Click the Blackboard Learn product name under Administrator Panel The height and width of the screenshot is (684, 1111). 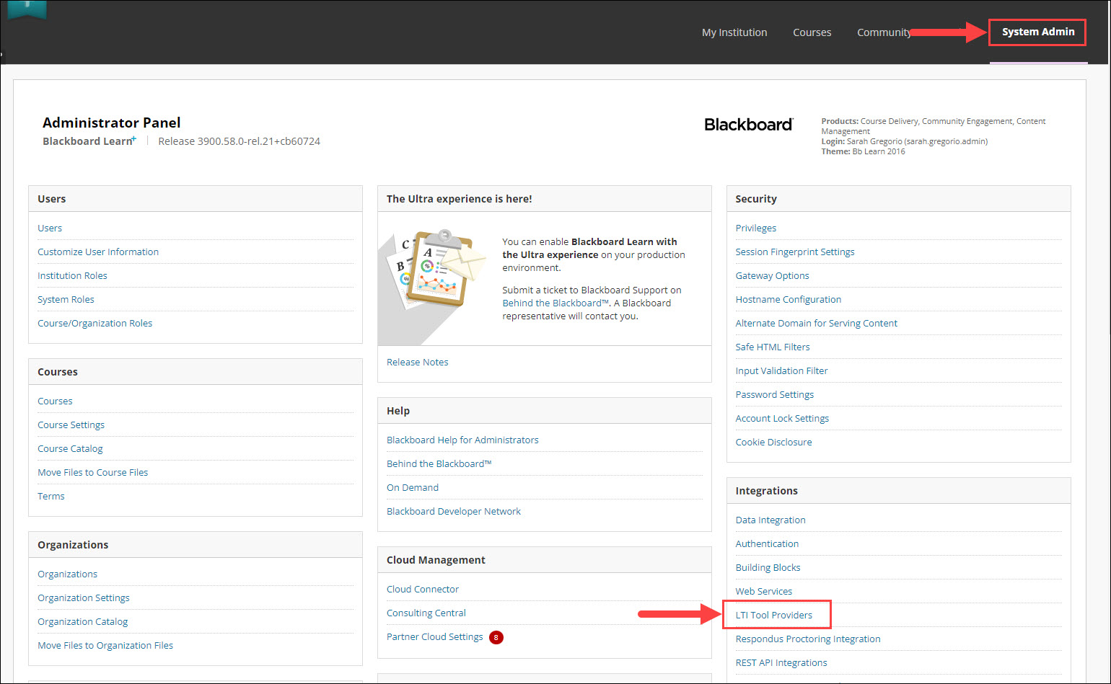[89, 141]
